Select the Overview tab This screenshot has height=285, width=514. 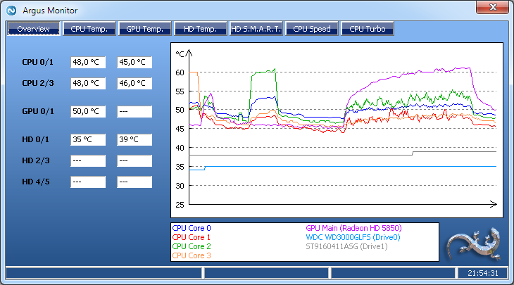[33, 29]
